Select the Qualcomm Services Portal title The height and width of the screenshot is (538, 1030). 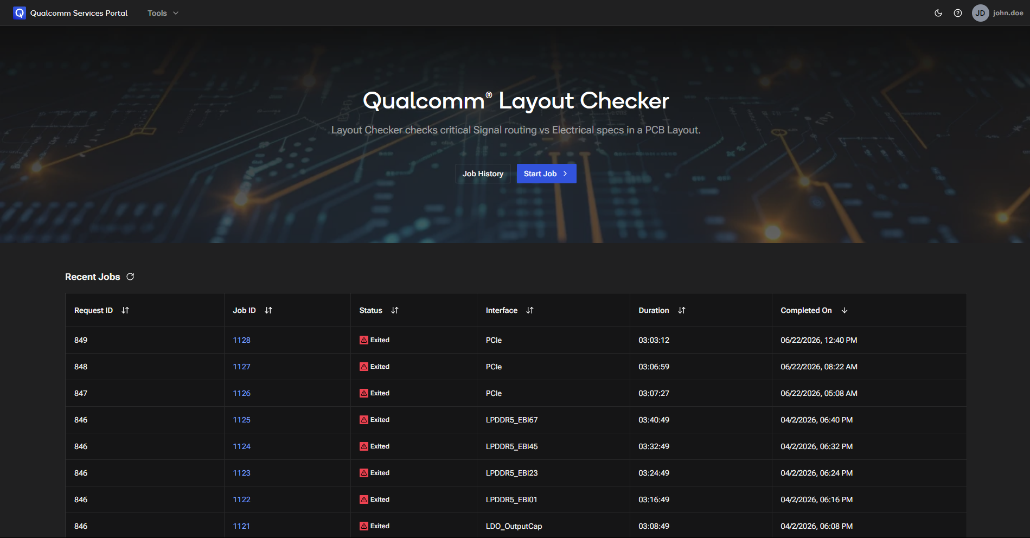click(x=79, y=13)
